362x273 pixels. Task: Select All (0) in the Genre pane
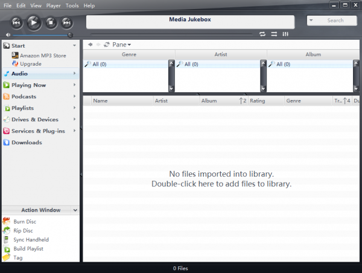tap(126, 64)
